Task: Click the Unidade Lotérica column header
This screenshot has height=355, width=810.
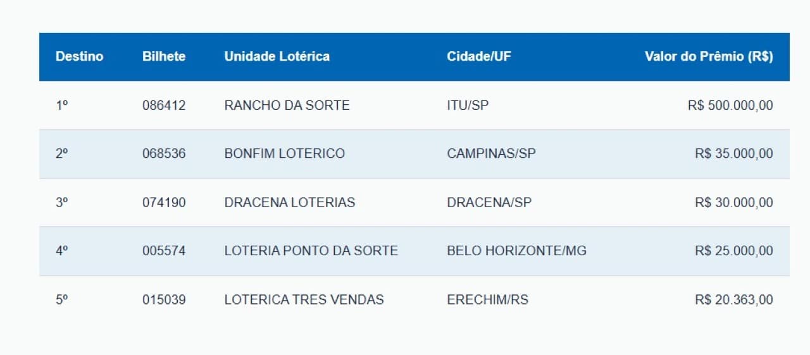Action: (x=277, y=56)
